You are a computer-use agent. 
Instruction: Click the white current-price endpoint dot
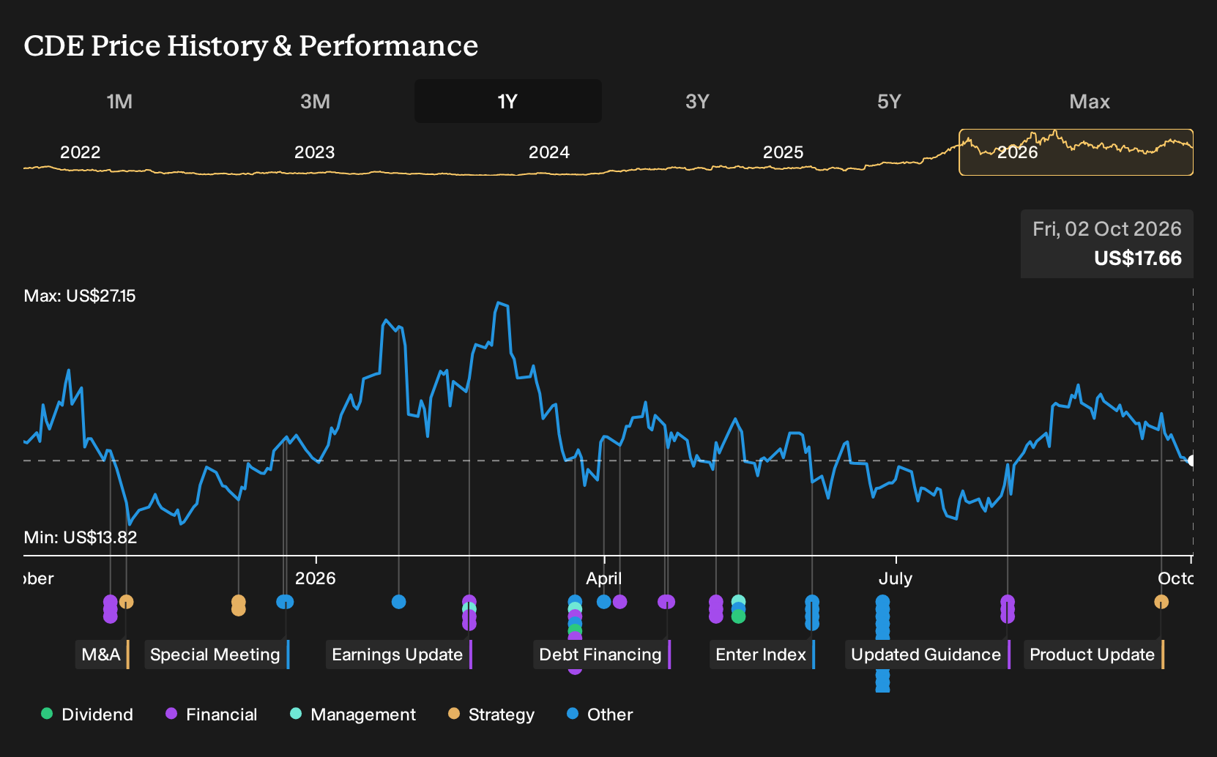point(1191,460)
